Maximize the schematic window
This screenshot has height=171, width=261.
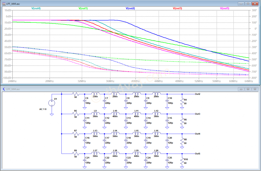click(x=248, y=89)
